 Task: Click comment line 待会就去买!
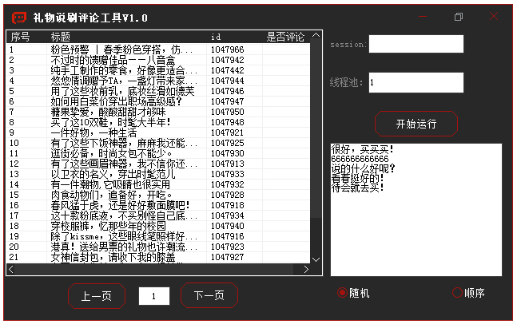point(358,188)
